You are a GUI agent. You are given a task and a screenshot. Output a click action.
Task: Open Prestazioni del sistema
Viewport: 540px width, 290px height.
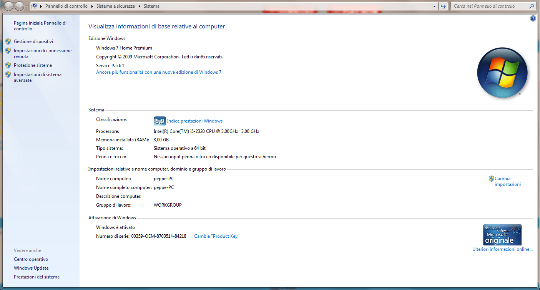point(37,277)
